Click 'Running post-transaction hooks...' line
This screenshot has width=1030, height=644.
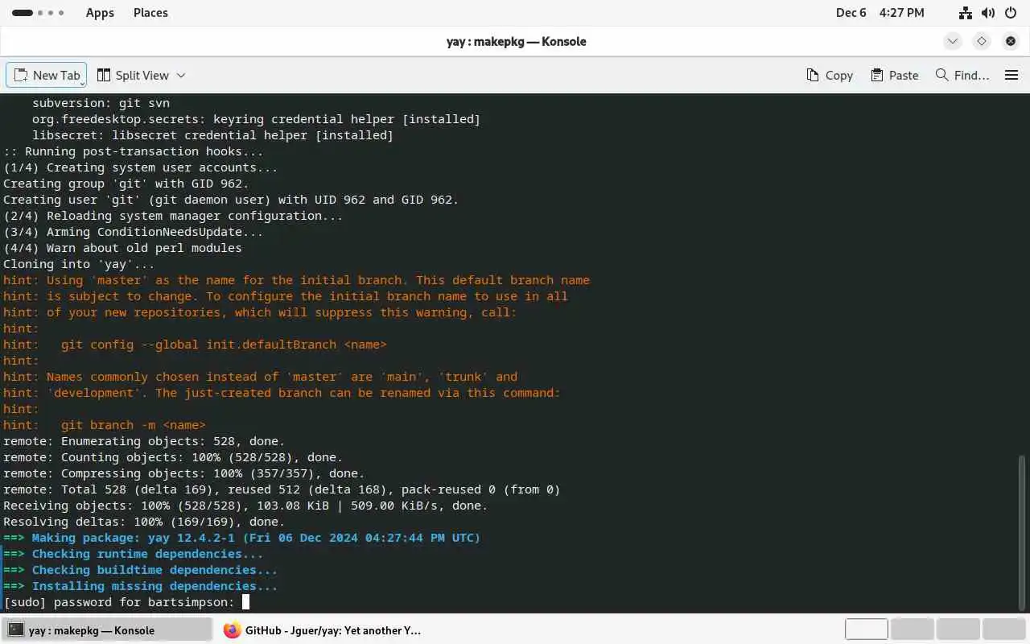[x=133, y=151]
